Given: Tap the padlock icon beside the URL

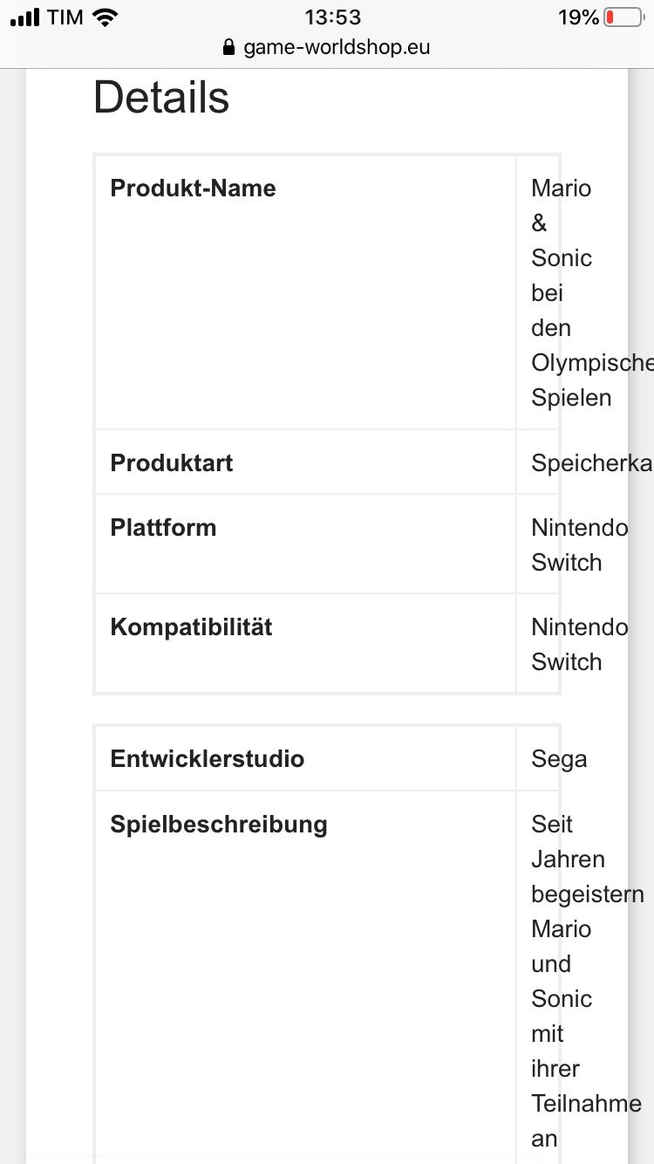Looking at the screenshot, I should pyautogui.click(x=230, y=47).
